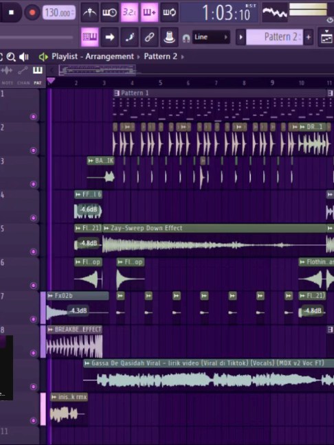This screenshot has height=445, width=334.
Task: Click the auto-scroll arrow icon
Action: [110, 37]
